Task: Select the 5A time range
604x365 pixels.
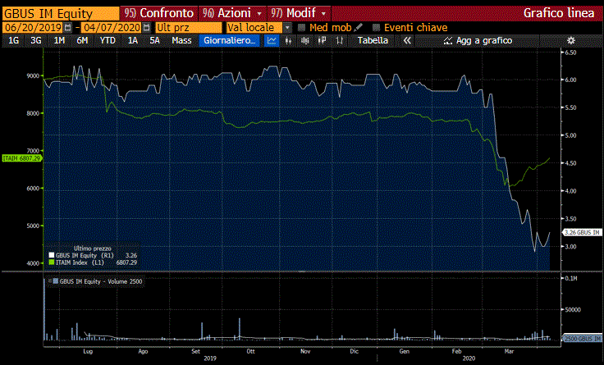Action: point(154,40)
